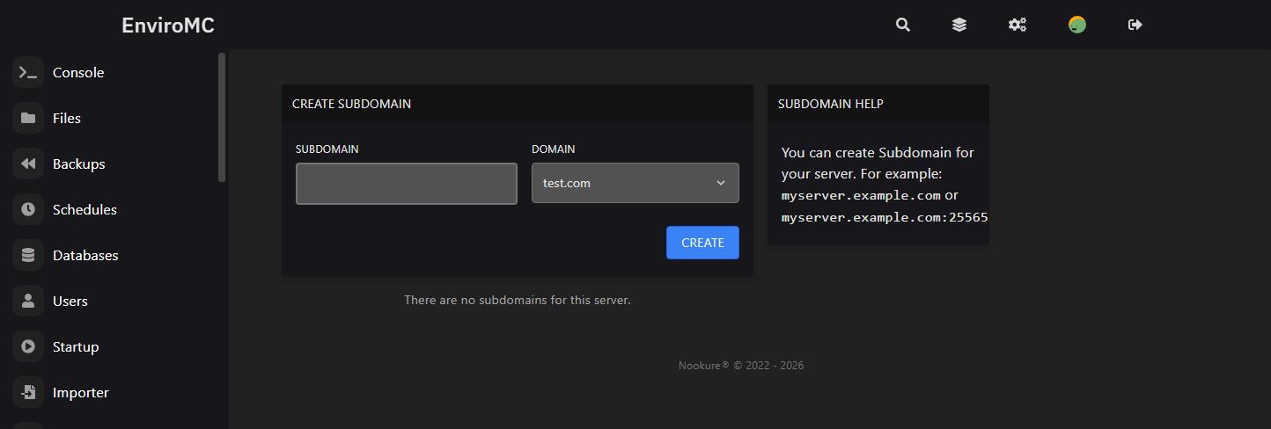Click the myserver.example.com:25565 example text
This screenshot has width=1271, height=429.
click(x=885, y=217)
